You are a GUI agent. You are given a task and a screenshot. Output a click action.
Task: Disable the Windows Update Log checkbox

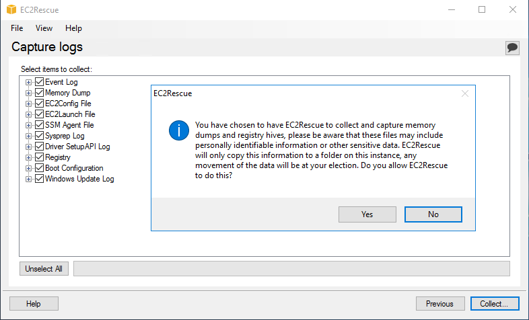point(40,179)
